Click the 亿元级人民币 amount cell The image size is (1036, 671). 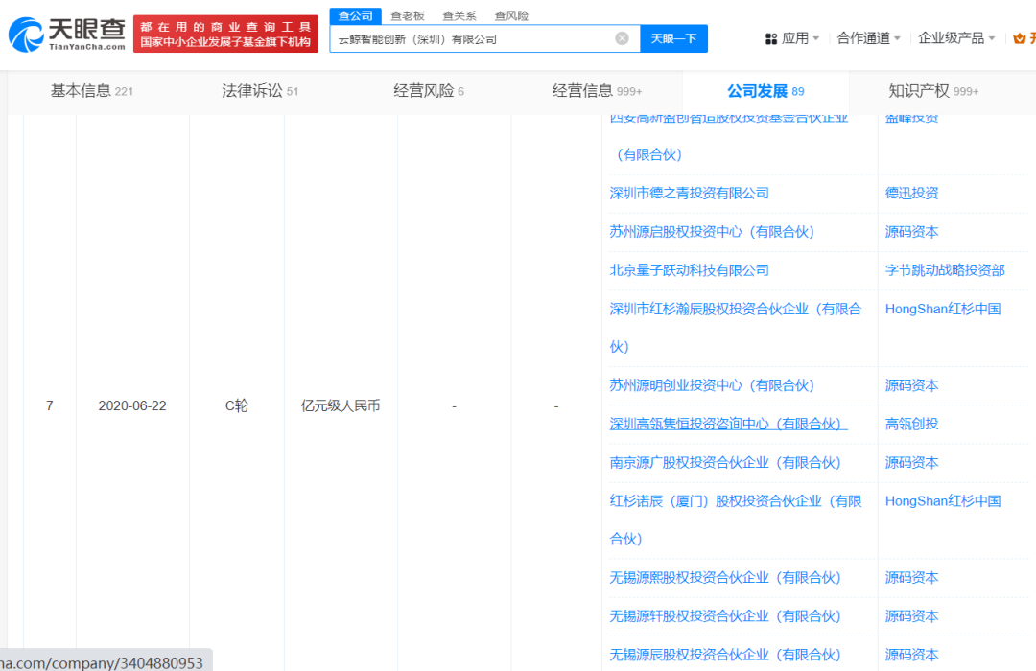point(341,405)
